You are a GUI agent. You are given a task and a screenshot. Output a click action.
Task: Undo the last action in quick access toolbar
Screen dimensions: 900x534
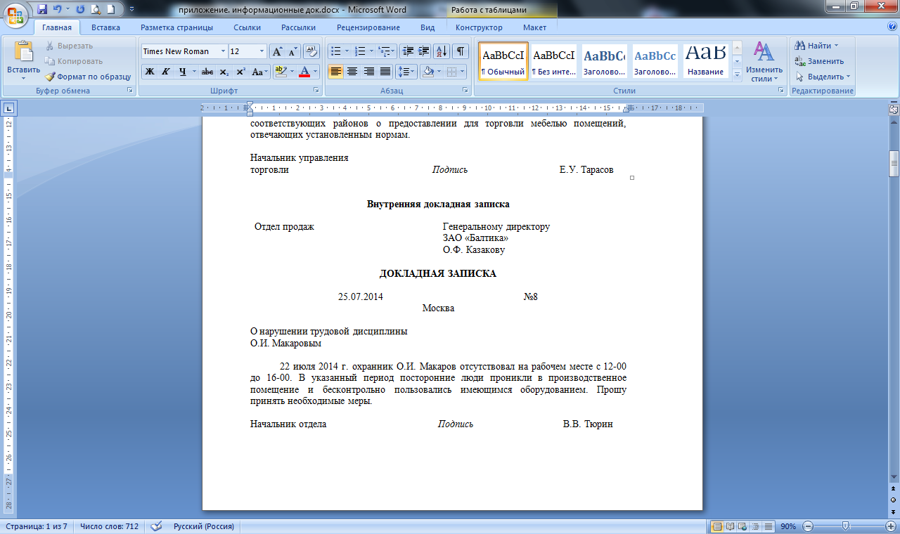(58, 9)
